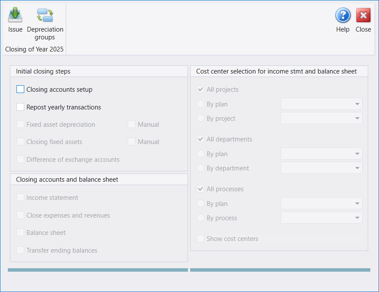The width and height of the screenshot is (379, 292).
Task: Enable Closing accounts setup checkbox
Action: pos(20,89)
